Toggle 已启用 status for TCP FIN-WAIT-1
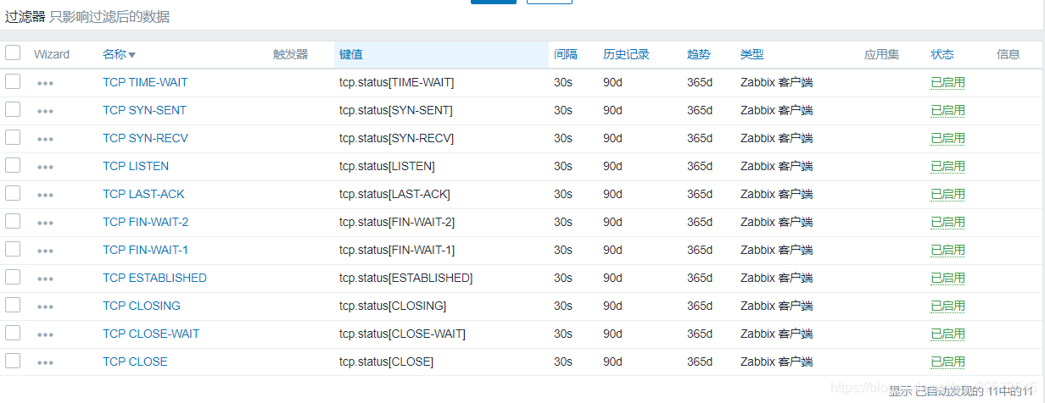1045x403 pixels. point(947,250)
